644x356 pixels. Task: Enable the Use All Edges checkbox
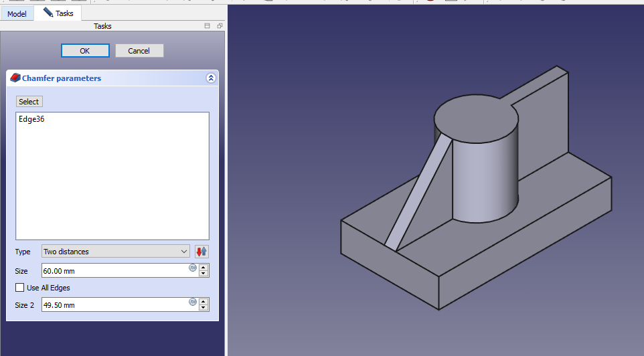click(20, 288)
